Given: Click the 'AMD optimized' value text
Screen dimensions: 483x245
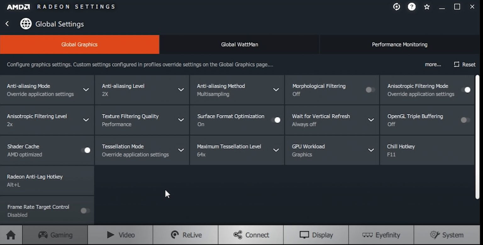Looking at the screenshot, I should [25, 155].
